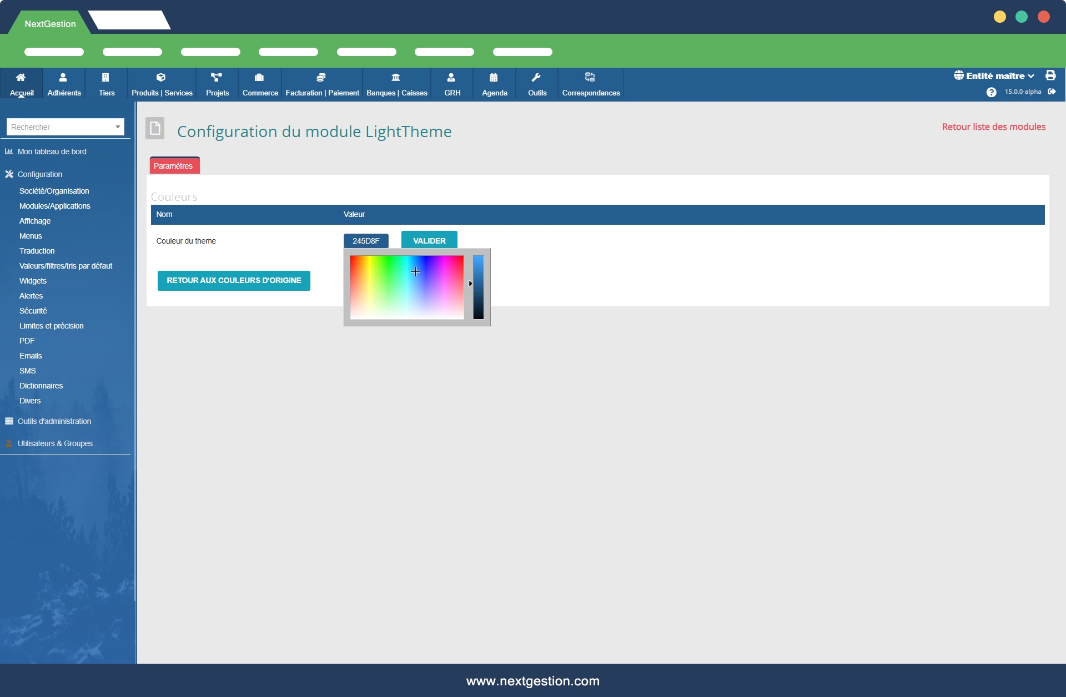The height and width of the screenshot is (697, 1066).
Task: Open Modules/Applications in the sidebar
Action: [54, 206]
